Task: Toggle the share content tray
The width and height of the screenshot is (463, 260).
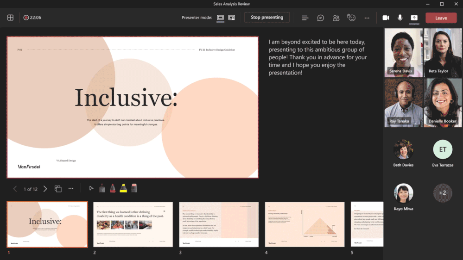Action: (x=414, y=18)
